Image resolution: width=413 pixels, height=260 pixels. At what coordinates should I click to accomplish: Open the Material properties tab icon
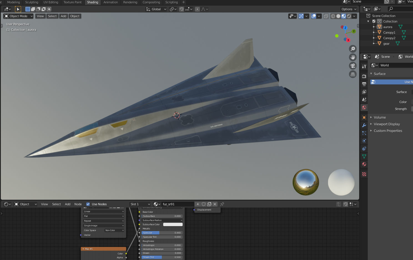(364, 164)
